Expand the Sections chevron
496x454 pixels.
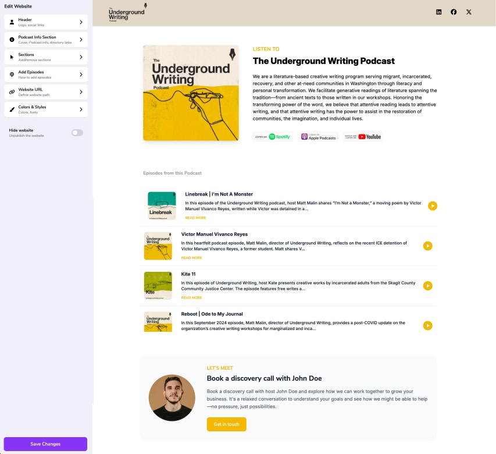click(81, 57)
